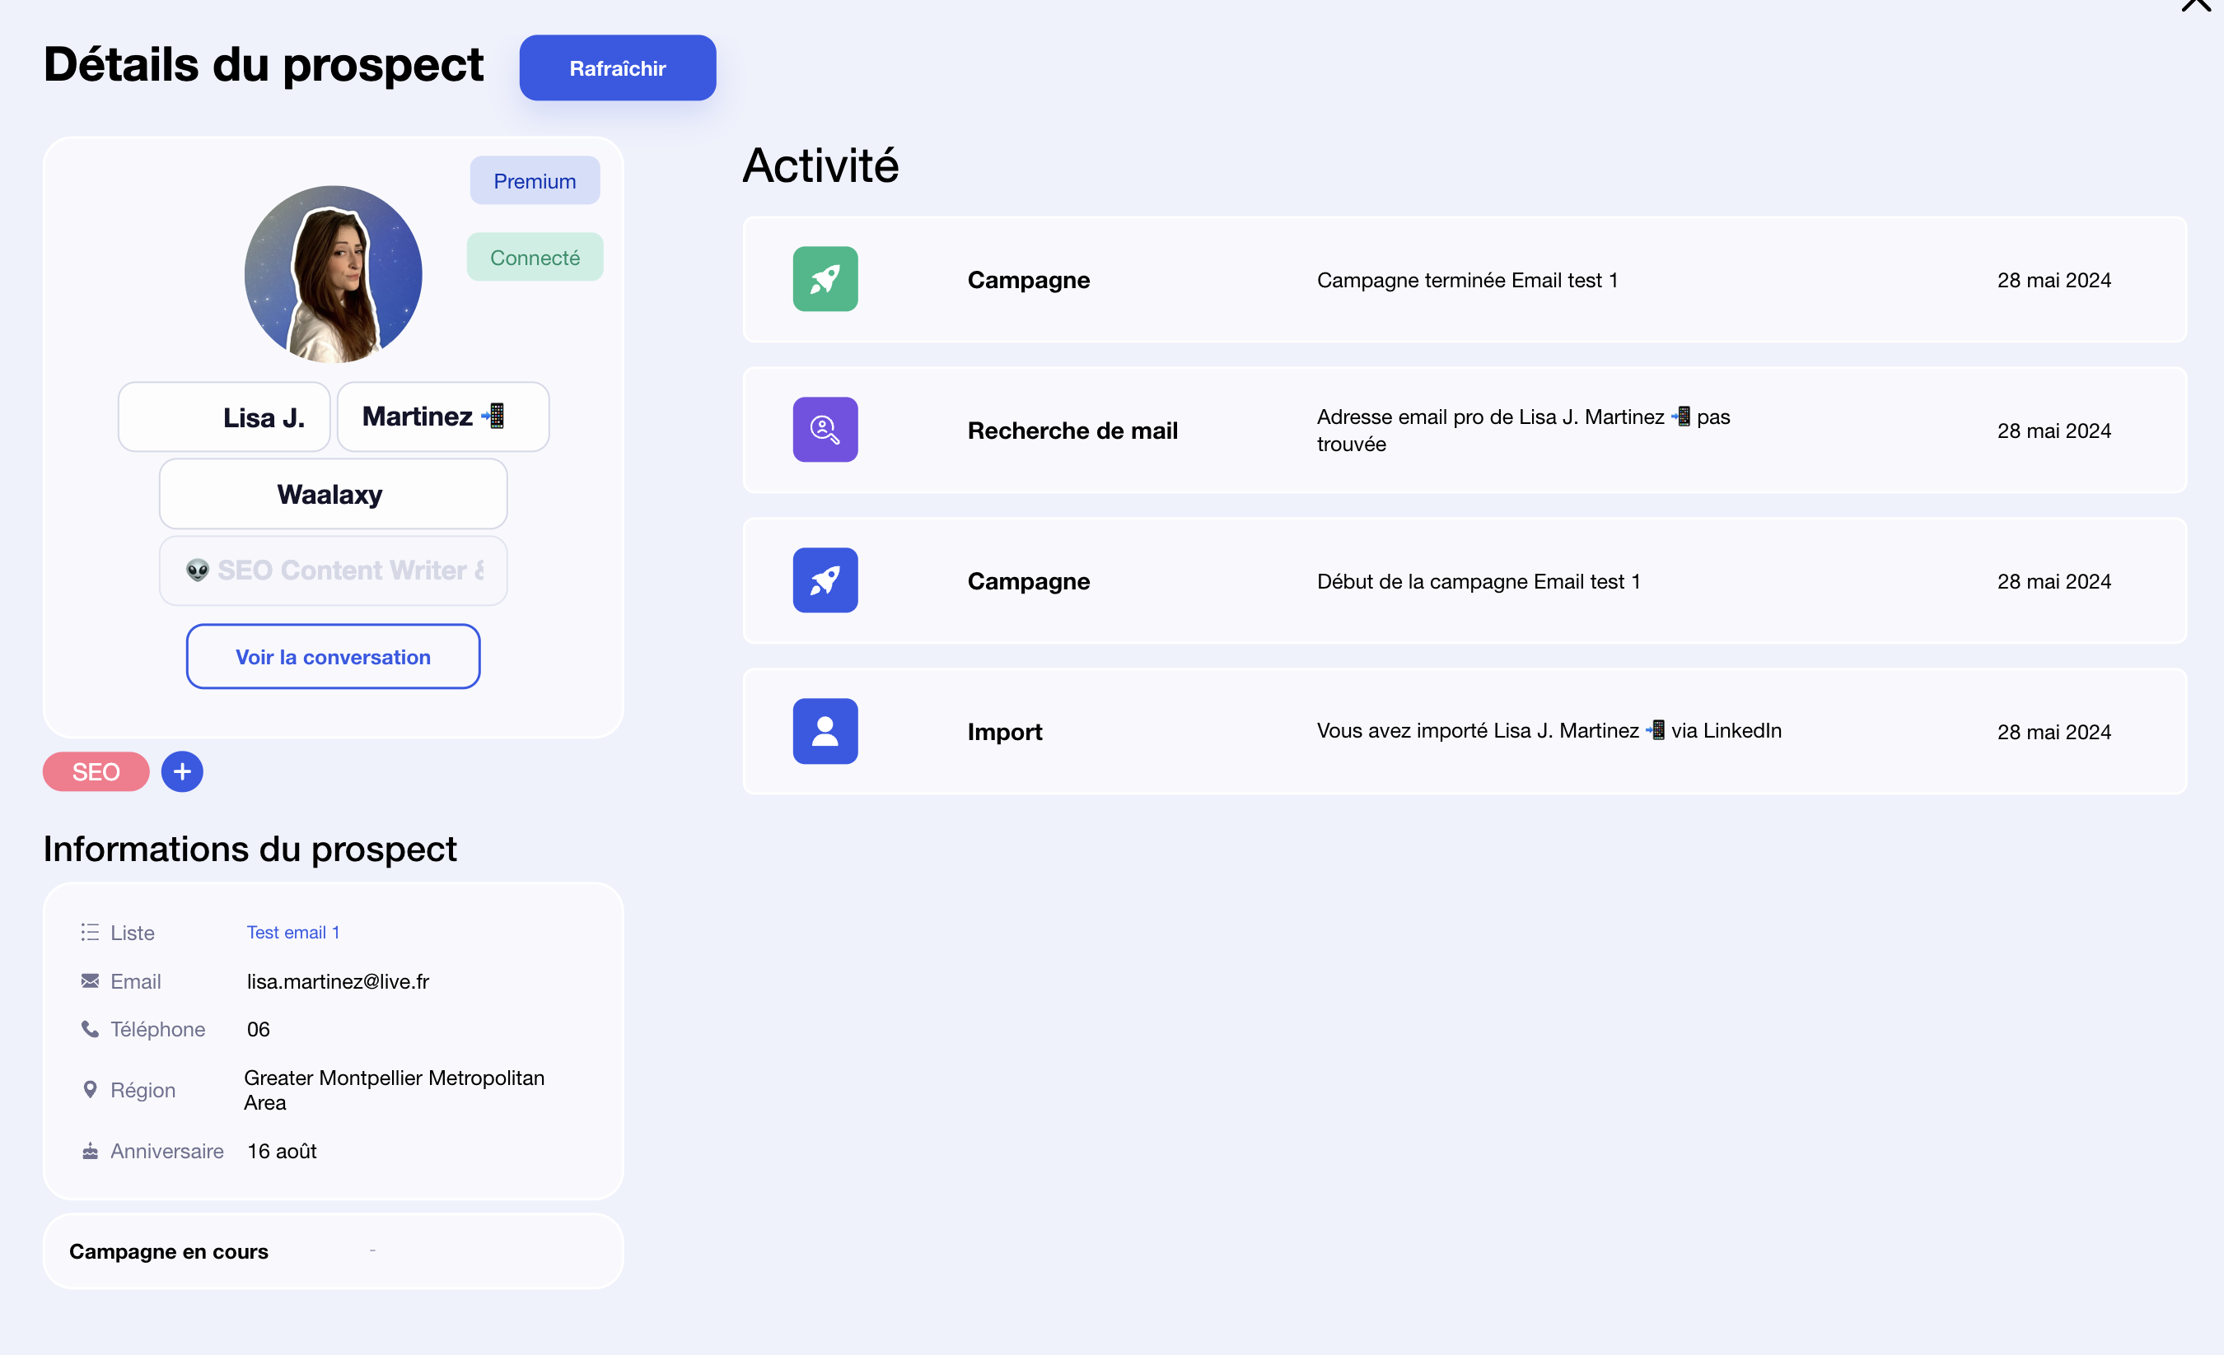Click the Liste label in prospect info
This screenshot has height=1355, width=2224.
click(x=133, y=931)
